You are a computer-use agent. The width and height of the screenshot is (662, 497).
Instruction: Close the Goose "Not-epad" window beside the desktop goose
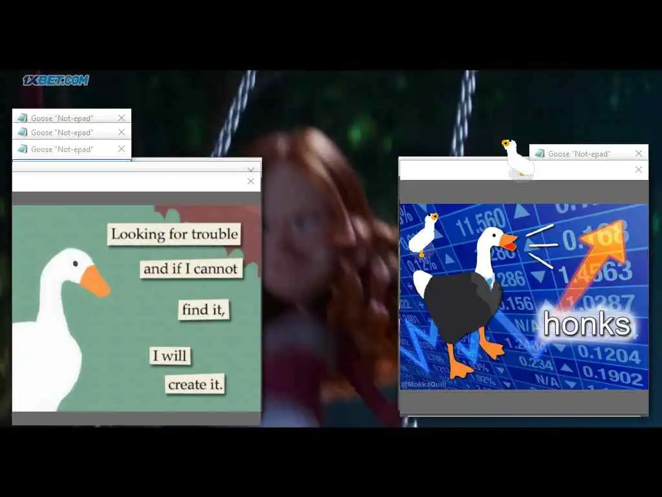[x=639, y=153]
